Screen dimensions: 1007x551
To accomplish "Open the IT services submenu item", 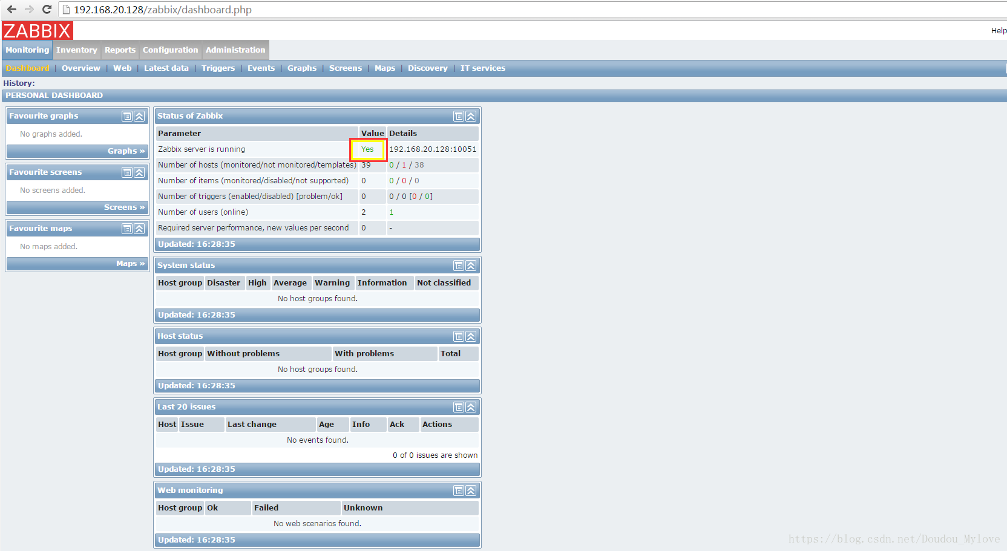I will point(483,68).
